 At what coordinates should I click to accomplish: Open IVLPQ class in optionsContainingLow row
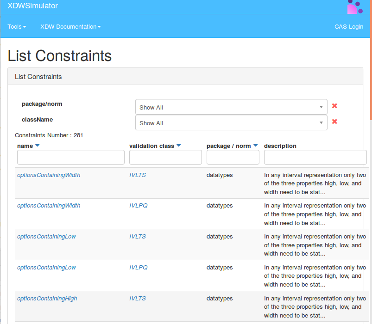138,268
